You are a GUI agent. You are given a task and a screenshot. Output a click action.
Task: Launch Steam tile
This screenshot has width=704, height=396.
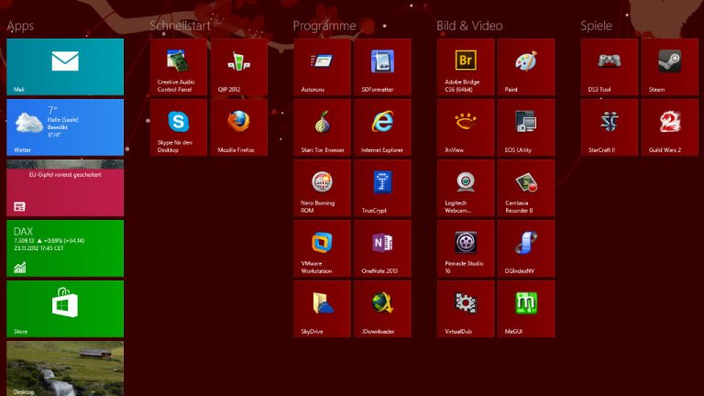[670, 67]
